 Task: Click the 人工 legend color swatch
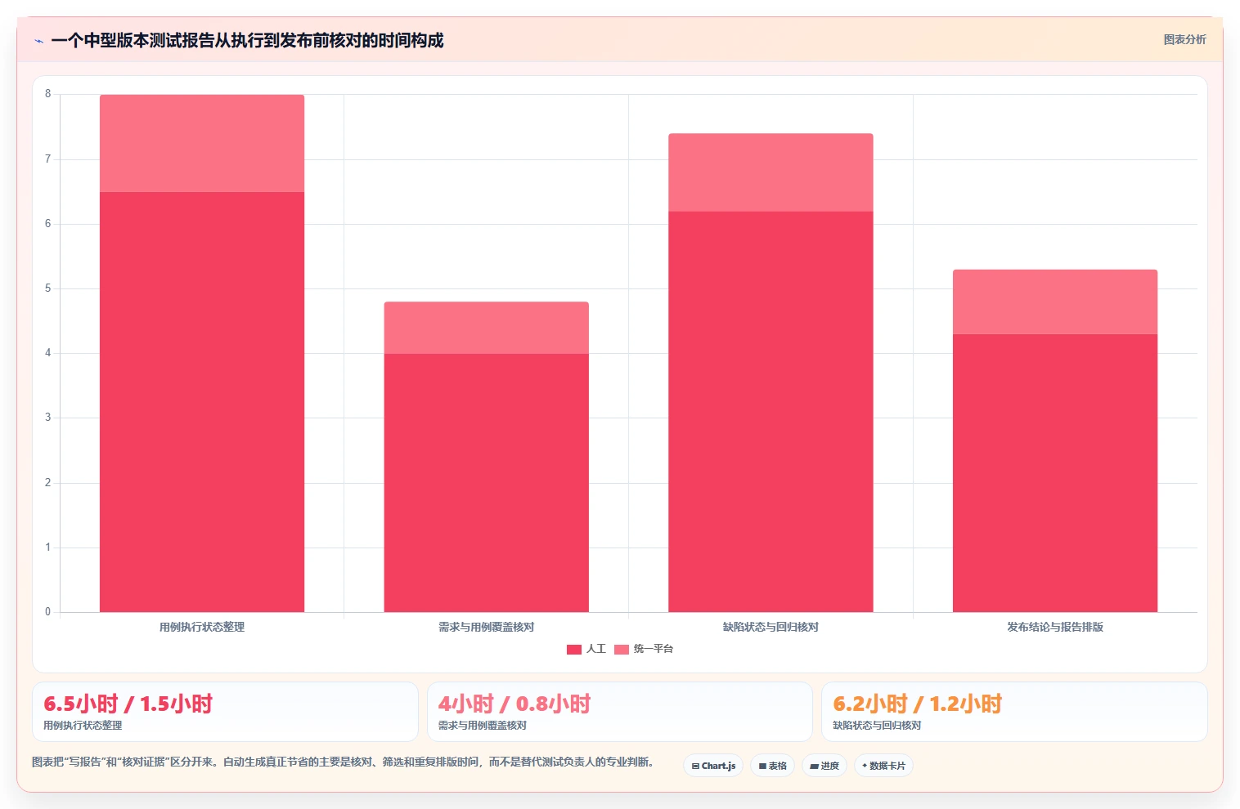click(574, 650)
